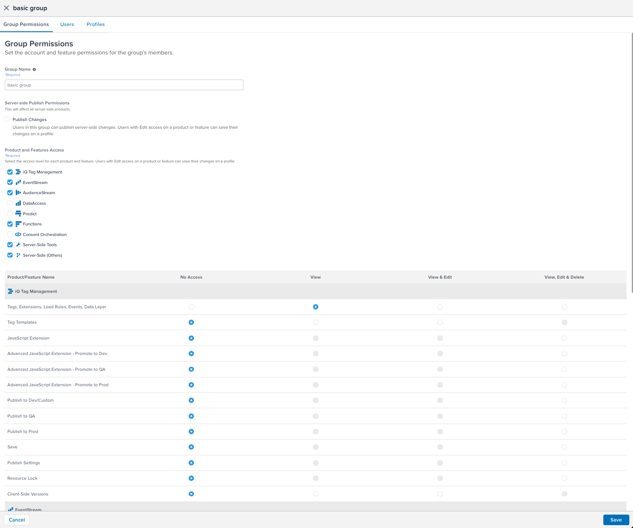
Task: Select View for Tag Templates
Action: tap(315, 322)
